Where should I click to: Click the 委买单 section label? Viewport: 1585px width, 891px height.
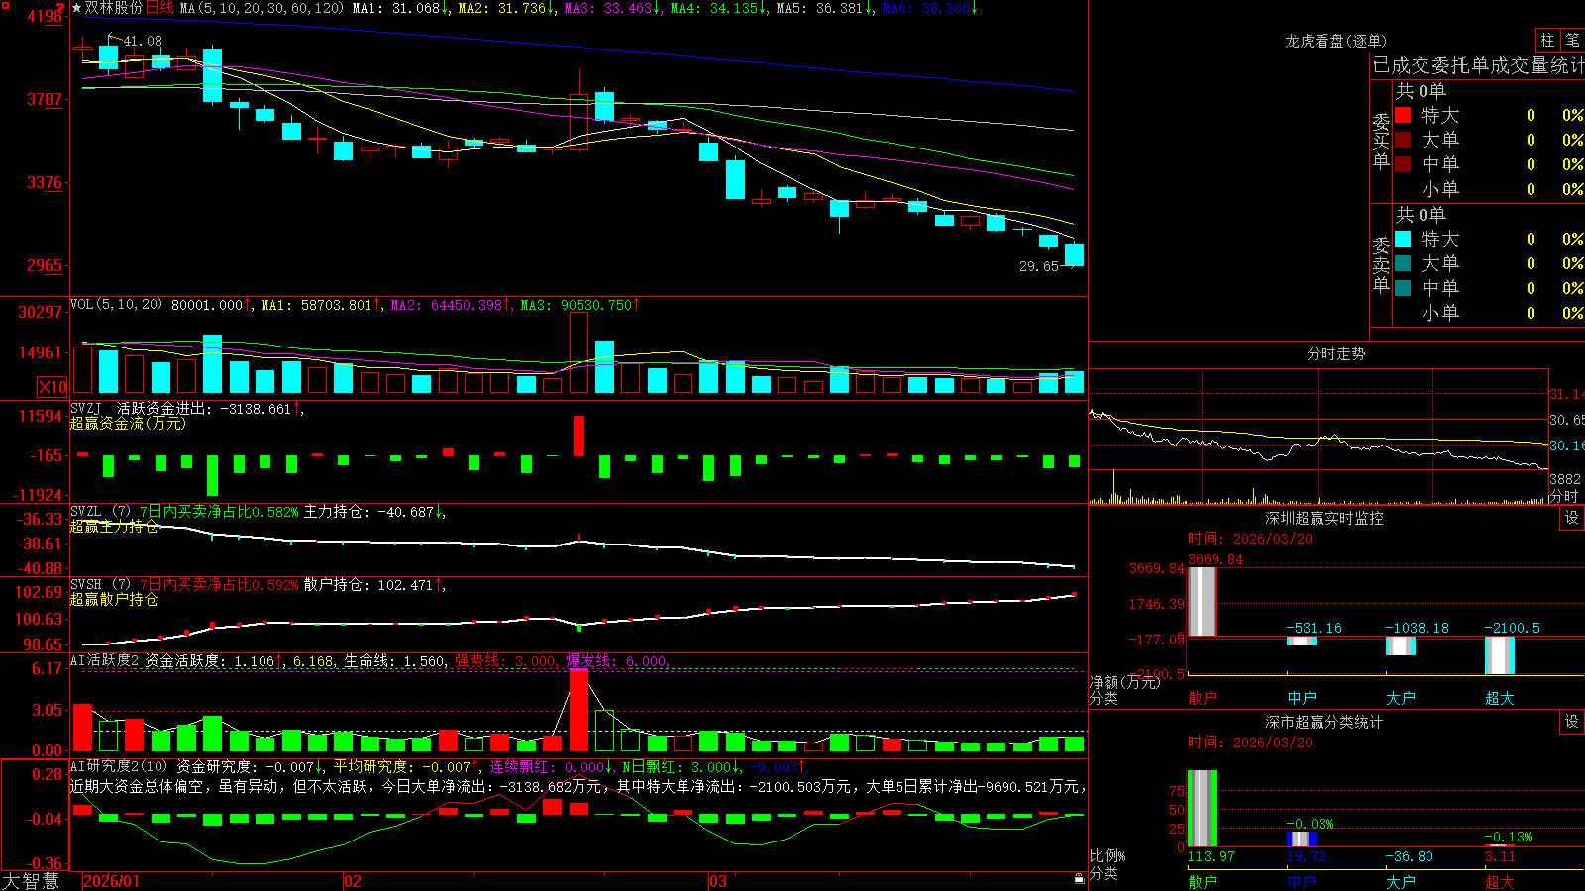pos(1381,141)
